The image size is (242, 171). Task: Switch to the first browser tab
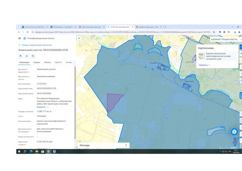(34, 27)
